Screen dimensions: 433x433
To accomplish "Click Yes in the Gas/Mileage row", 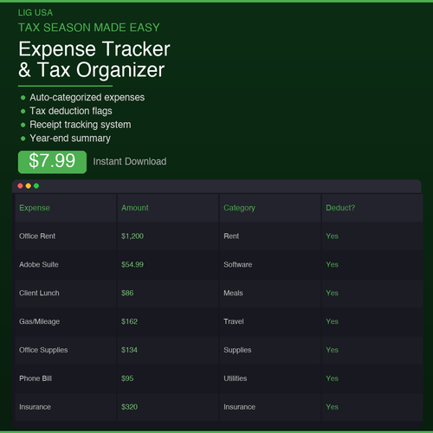I will tap(332, 321).
